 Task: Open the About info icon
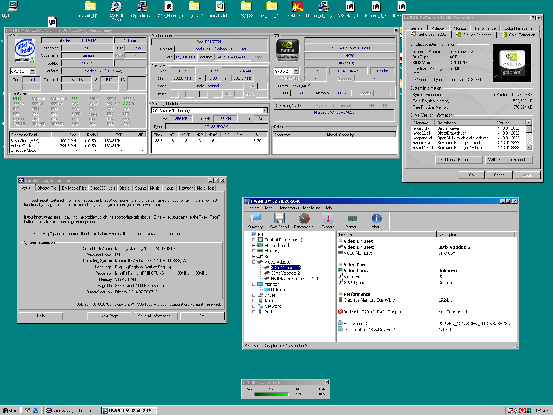(x=376, y=221)
